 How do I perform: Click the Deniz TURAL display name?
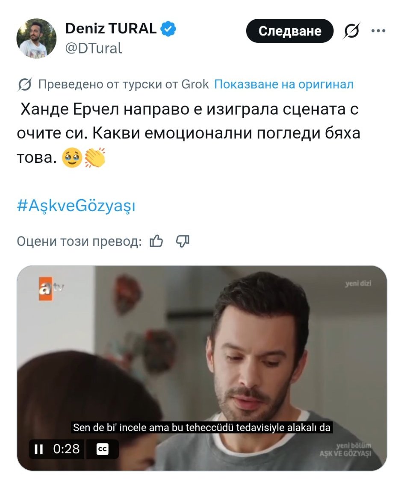(x=111, y=29)
